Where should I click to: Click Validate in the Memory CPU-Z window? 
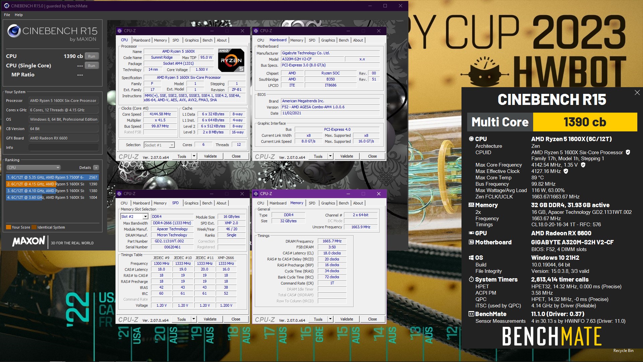tap(347, 319)
